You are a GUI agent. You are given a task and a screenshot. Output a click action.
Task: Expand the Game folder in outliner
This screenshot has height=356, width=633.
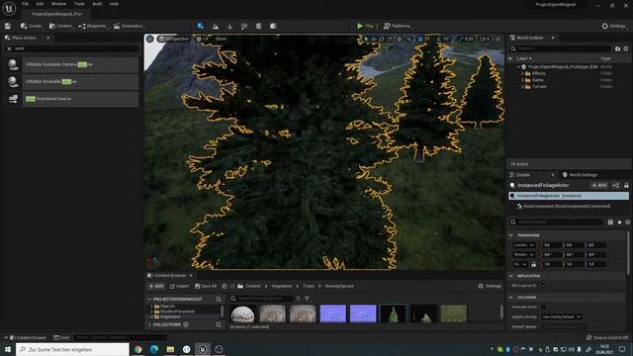point(522,80)
